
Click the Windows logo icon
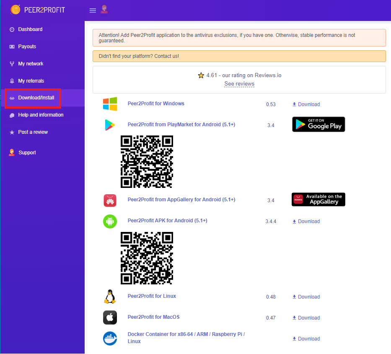point(110,104)
